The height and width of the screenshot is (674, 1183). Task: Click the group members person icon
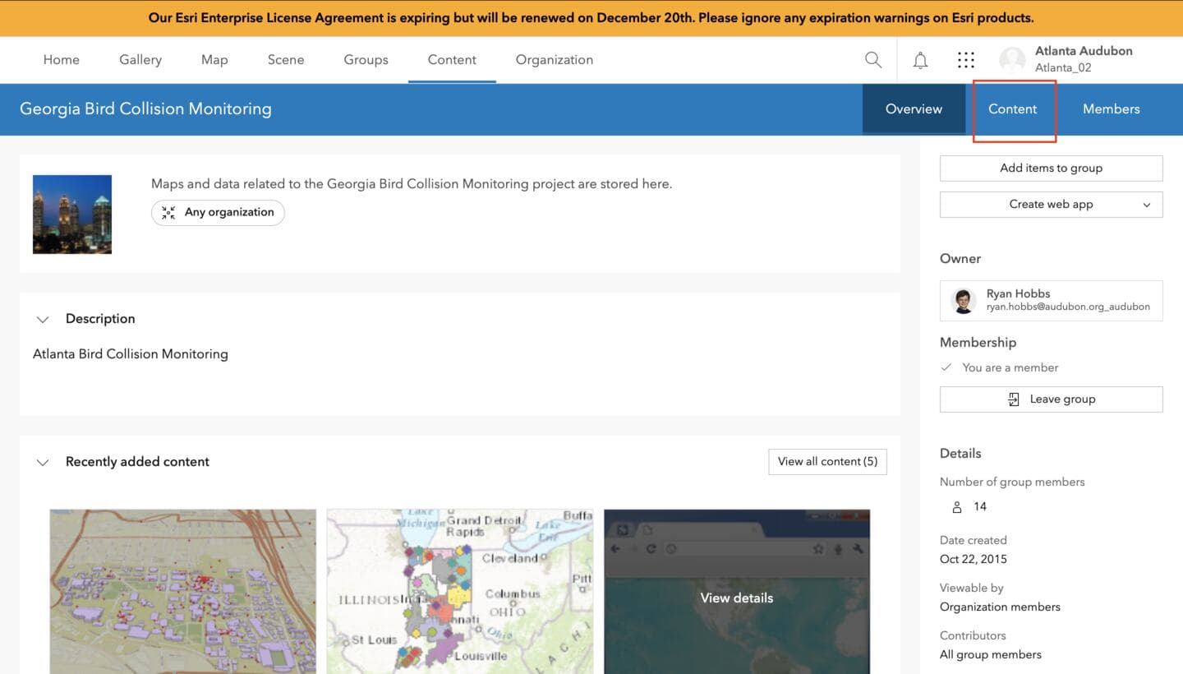(x=956, y=507)
